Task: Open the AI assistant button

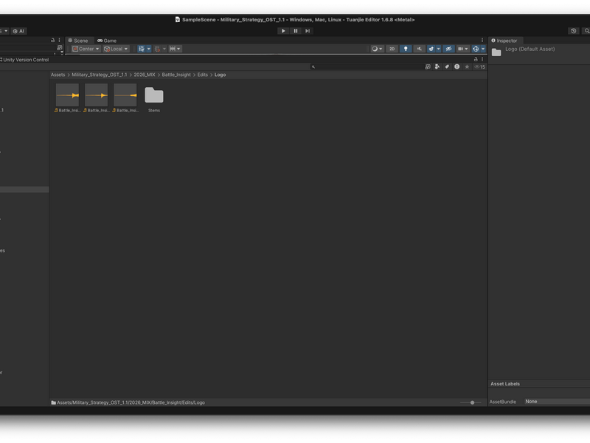Action: [x=18, y=31]
